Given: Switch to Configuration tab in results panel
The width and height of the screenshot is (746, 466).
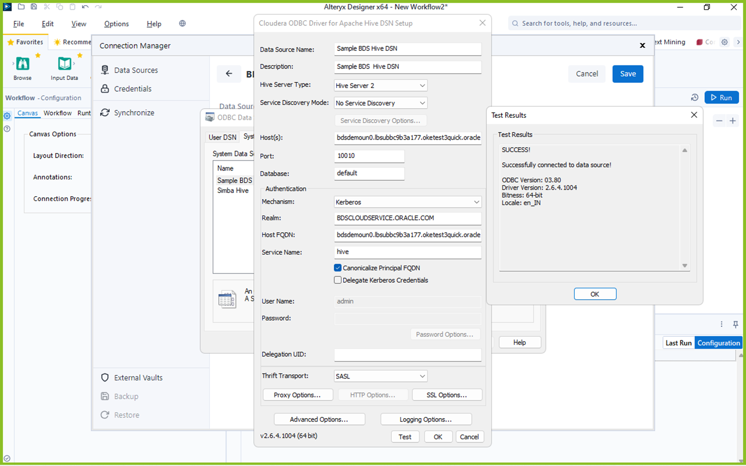Looking at the screenshot, I should point(719,343).
